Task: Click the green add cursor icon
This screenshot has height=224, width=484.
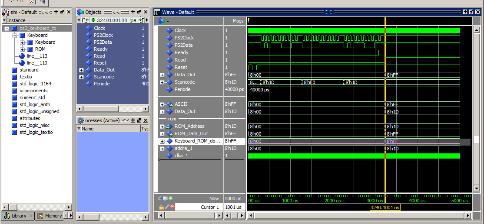Action: tap(171, 198)
